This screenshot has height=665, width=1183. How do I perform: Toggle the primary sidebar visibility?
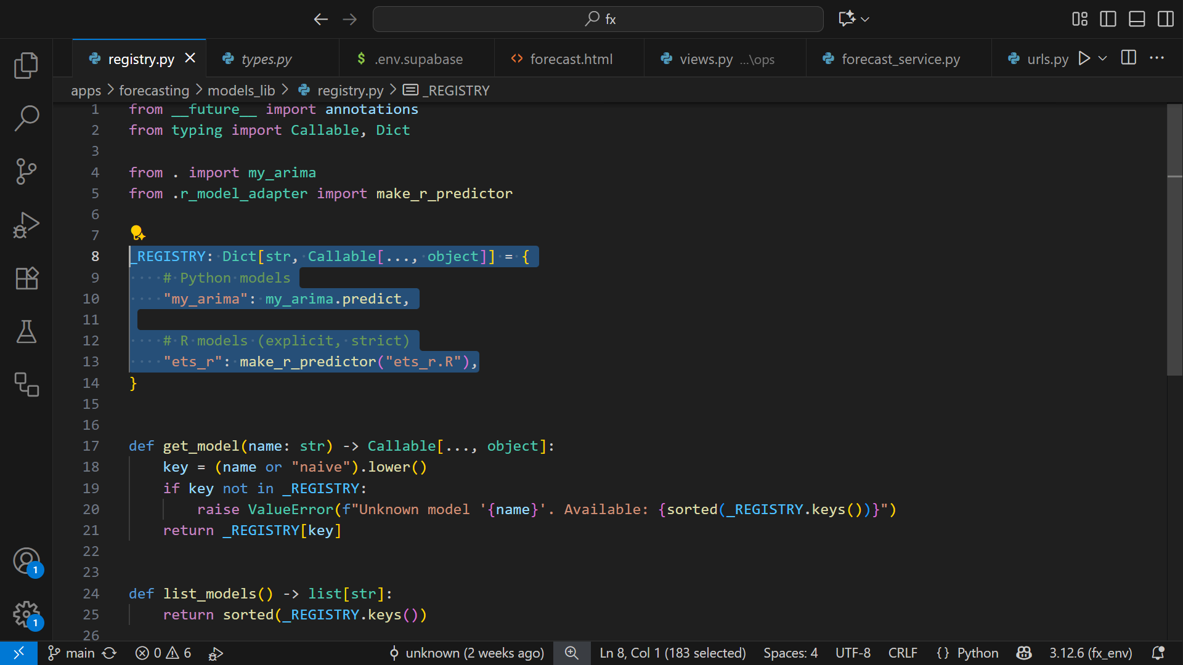click(1107, 19)
